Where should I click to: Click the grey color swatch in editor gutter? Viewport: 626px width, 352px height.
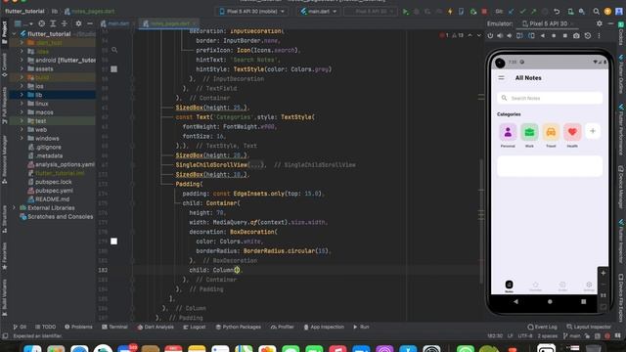tap(113, 69)
